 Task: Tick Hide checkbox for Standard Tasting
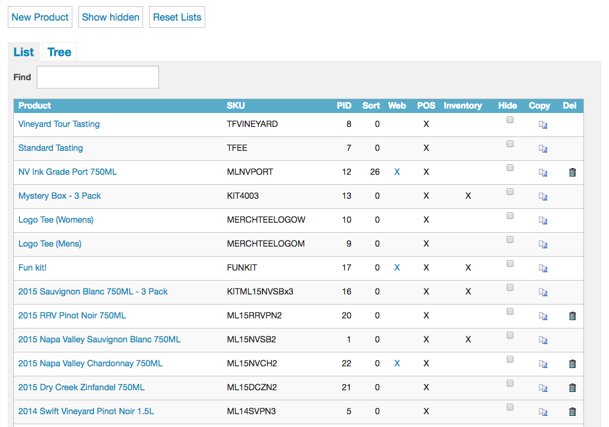510,144
